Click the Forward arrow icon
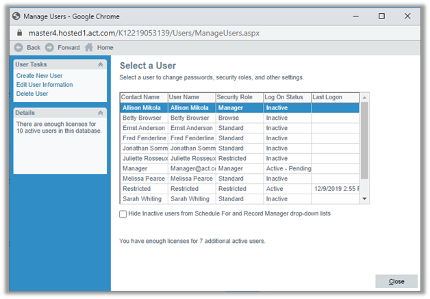Screen dimensions: 430x299 pos(49,48)
